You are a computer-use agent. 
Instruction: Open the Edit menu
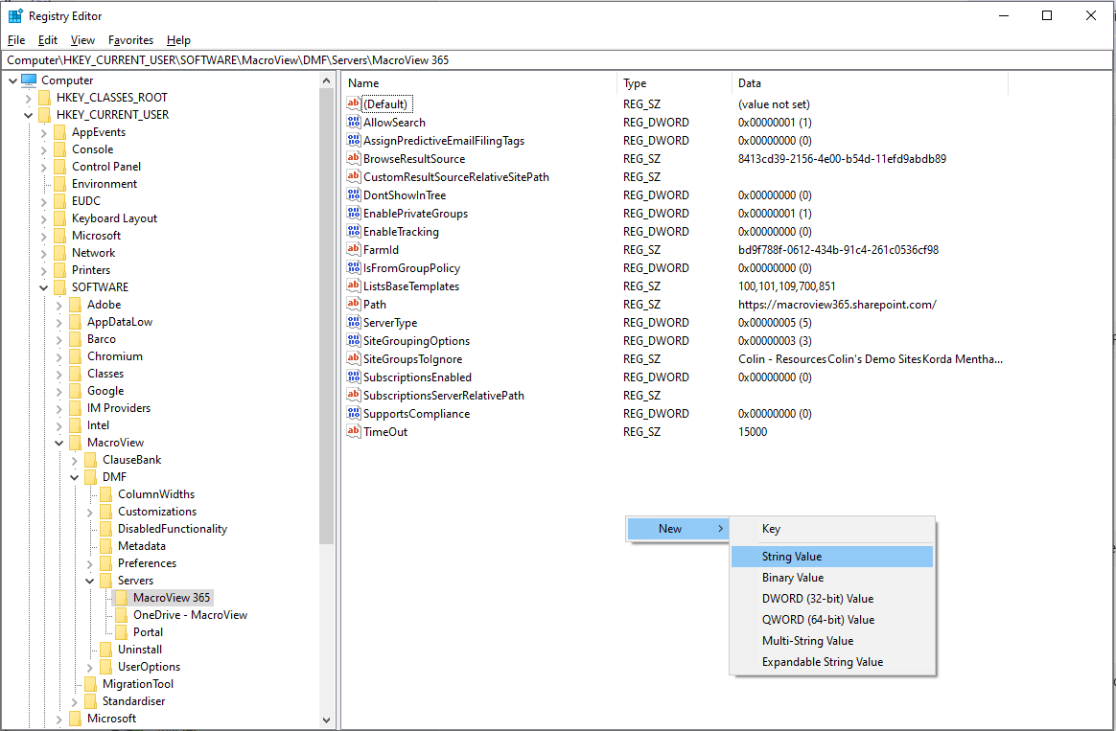click(48, 40)
